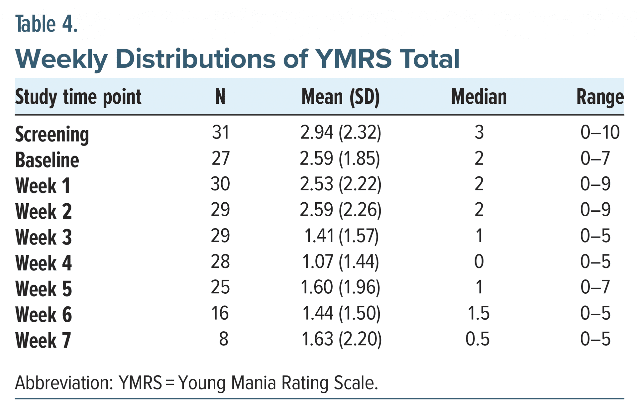639x414 pixels.
Task: Click the "Median" column header
Action: coord(479,97)
